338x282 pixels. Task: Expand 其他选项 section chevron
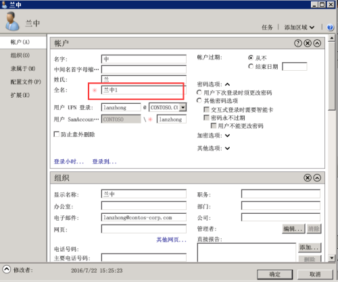click(228, 148)
